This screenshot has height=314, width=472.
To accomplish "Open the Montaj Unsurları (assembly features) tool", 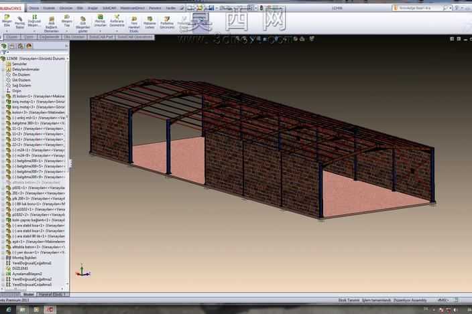I will click(101, 21).
